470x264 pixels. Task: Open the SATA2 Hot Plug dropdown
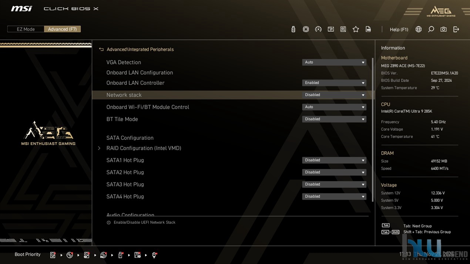334,172
